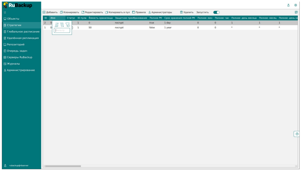The height and width of the screenshot is (170, 301).
Task: Open the Репозиторий section
Action: [x=14, y=44]
